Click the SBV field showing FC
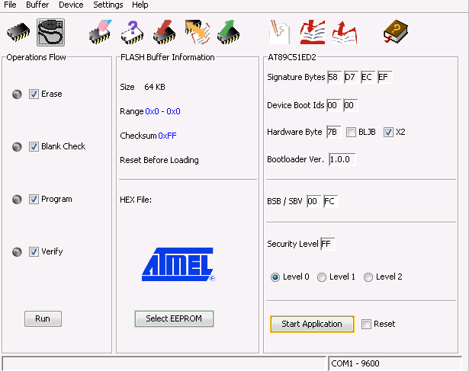Image resolution: width=469 pixels, height=371 pixels. click(331, 201)
